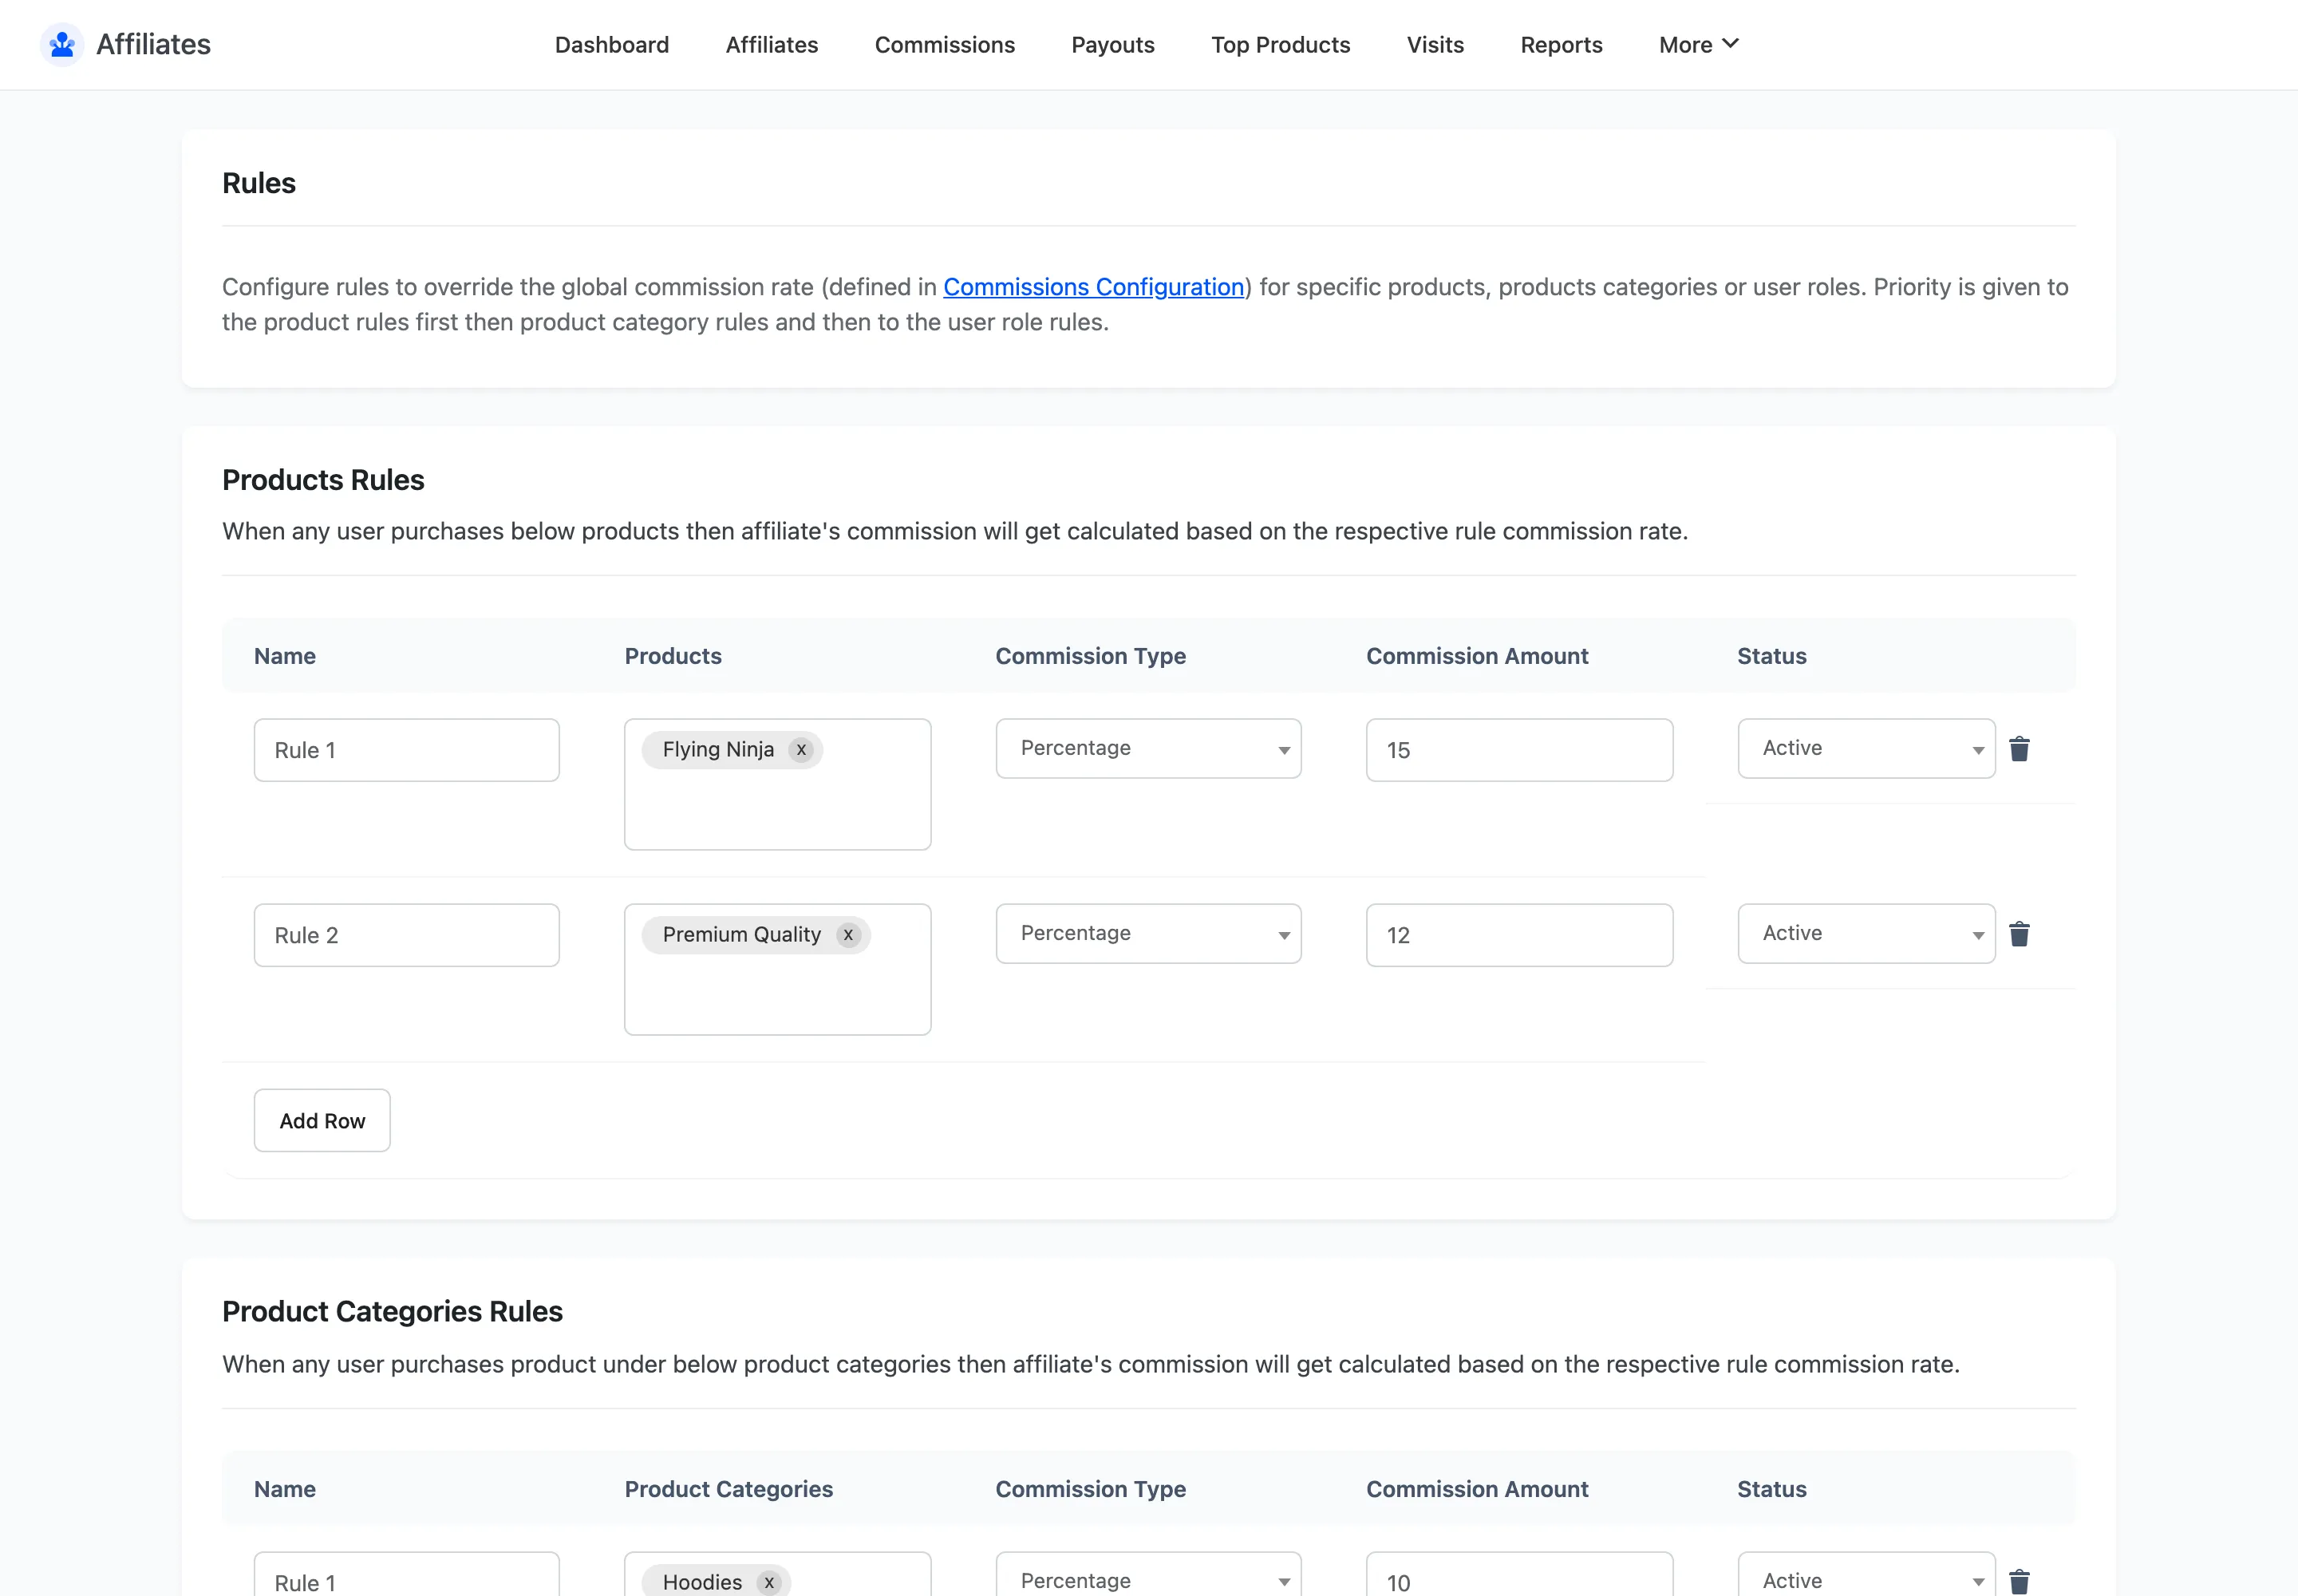The height and width of the screenshot is (1596, 2298).
Task: Click the Rules page heading
Action: pos(259,183)
